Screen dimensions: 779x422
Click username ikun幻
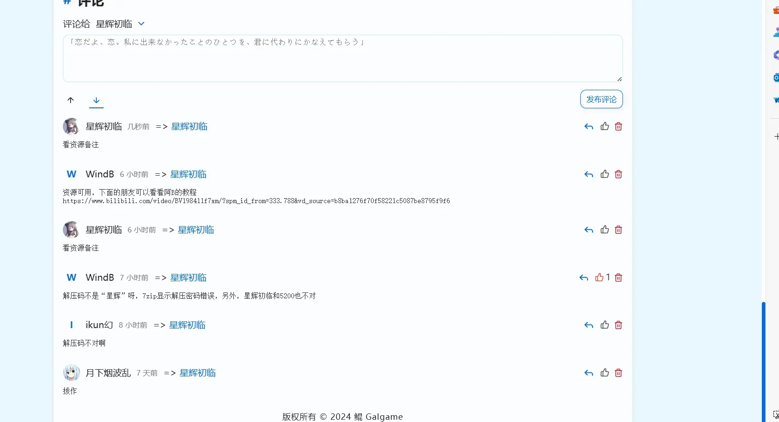point(99,325)
